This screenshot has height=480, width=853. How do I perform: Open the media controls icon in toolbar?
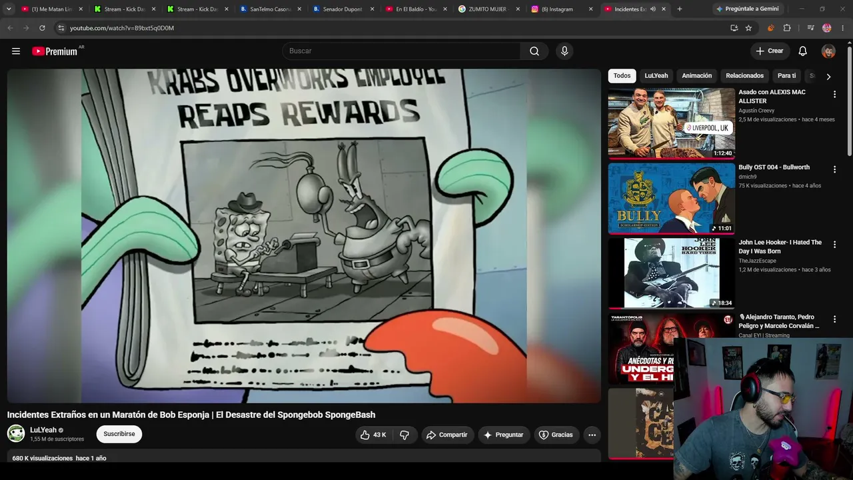[810, 28]
